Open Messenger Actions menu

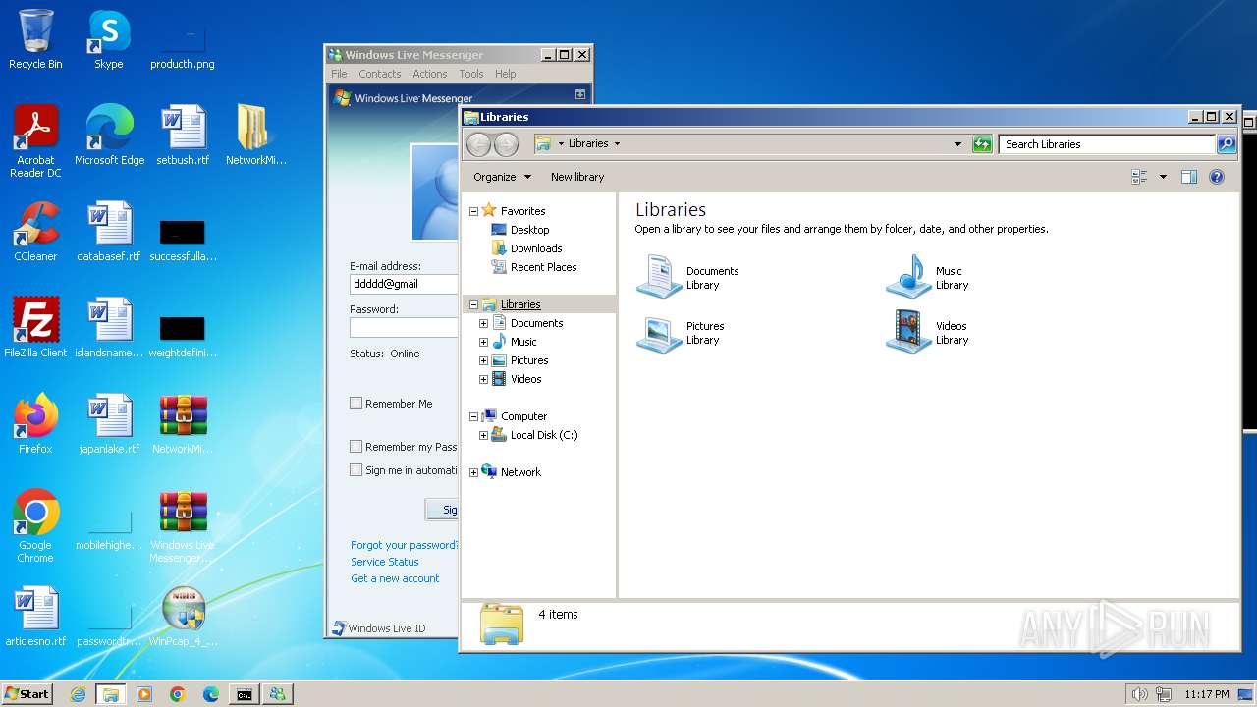click(430, 74)
